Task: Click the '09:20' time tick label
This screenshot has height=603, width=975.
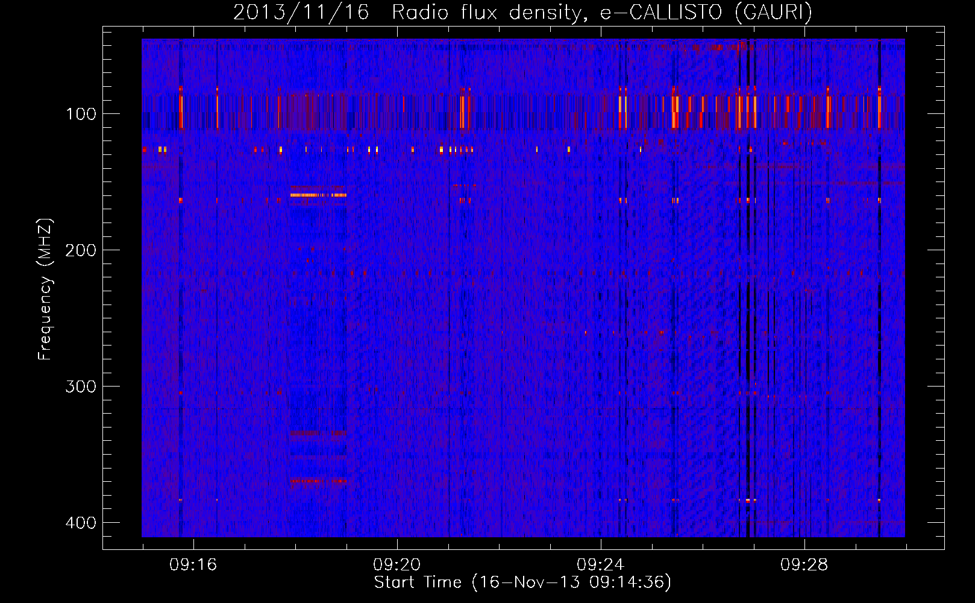Action: (x=397, y=565)
